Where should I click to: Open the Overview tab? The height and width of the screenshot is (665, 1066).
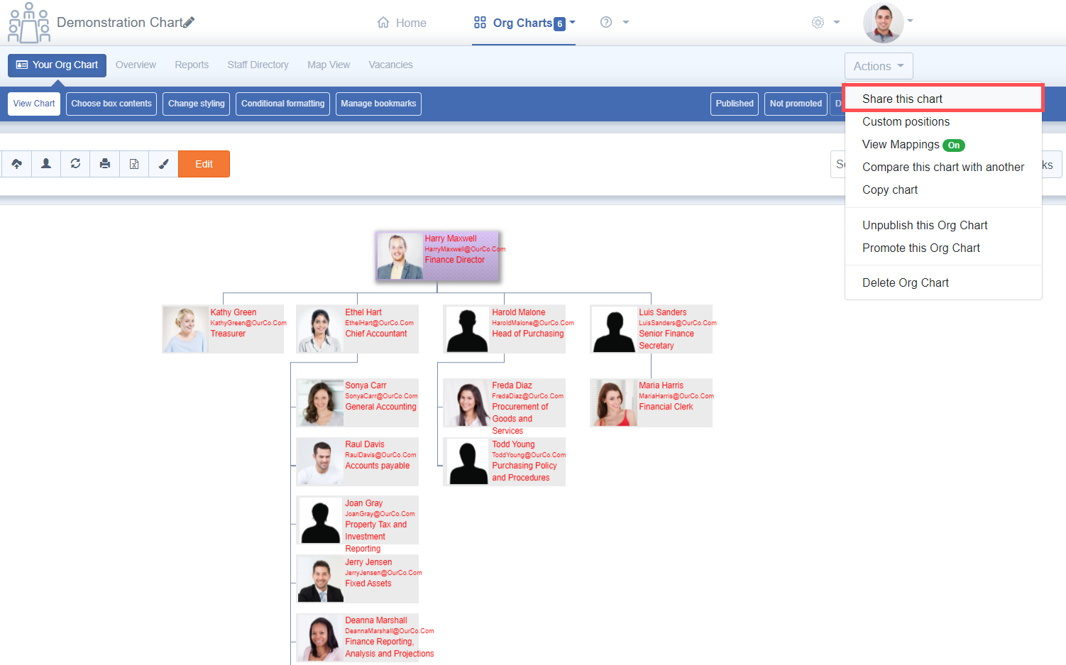[136, 65]
